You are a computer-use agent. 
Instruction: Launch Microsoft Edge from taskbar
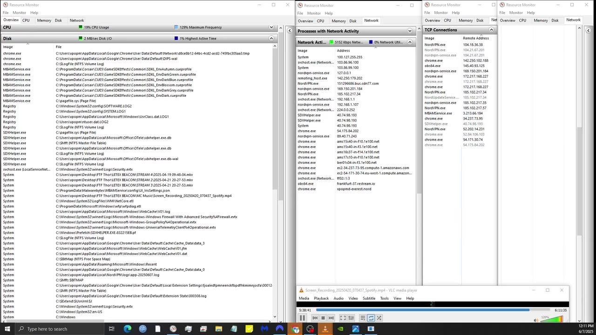click(x=127, y=329)
